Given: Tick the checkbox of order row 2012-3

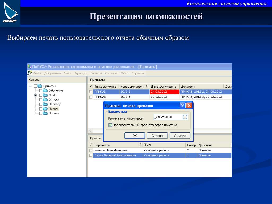Looking at the screenshot, I should (x=91, y=97).
